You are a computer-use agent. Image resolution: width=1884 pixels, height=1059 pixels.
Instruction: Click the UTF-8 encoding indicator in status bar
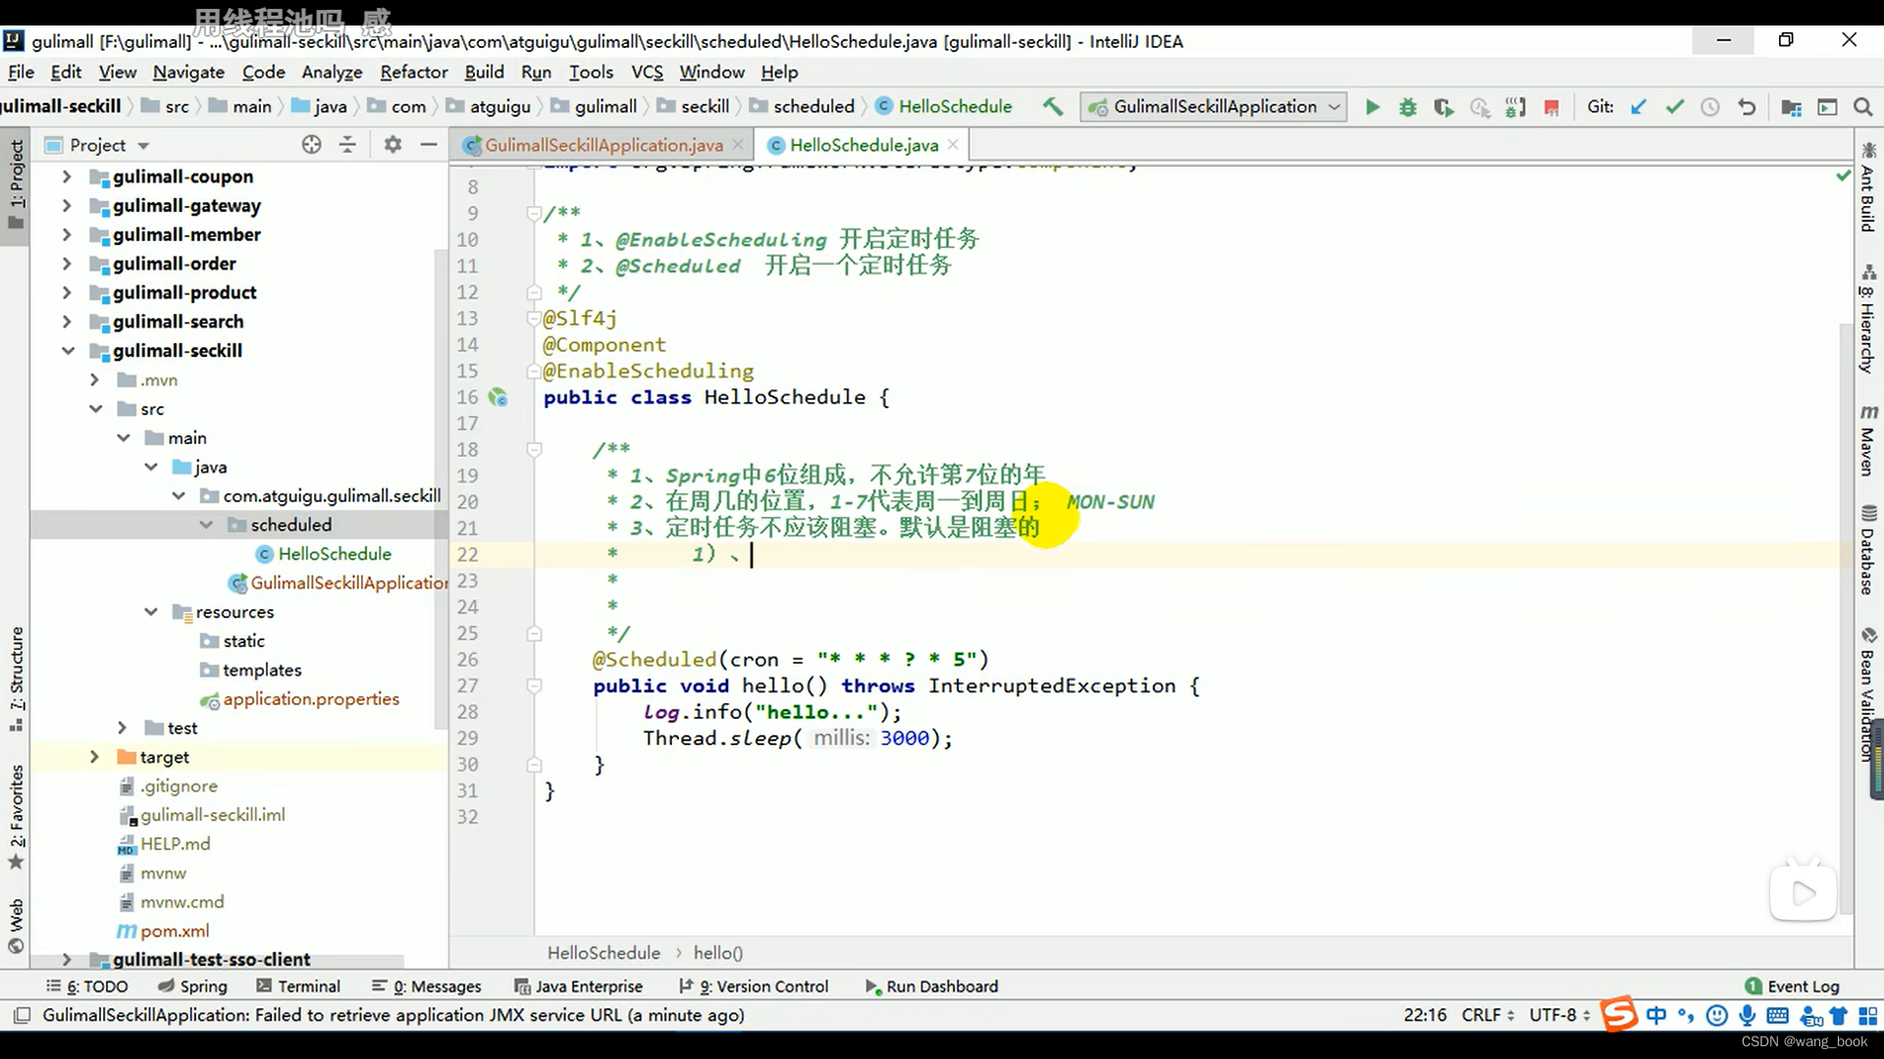click(1559, 1015)
